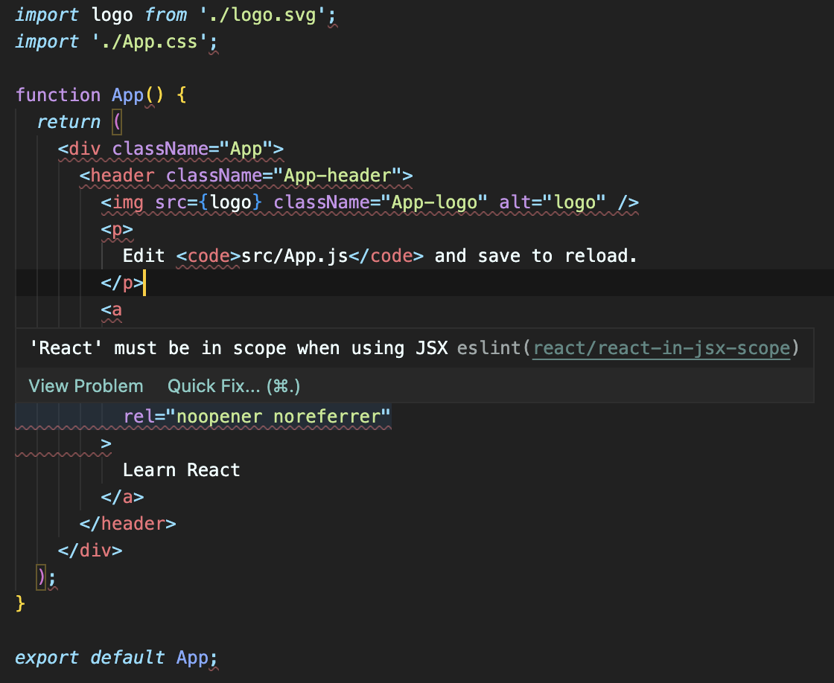Select the Learn React link text
The width and height of the screenshot is (834, 683).
(181, 469)
